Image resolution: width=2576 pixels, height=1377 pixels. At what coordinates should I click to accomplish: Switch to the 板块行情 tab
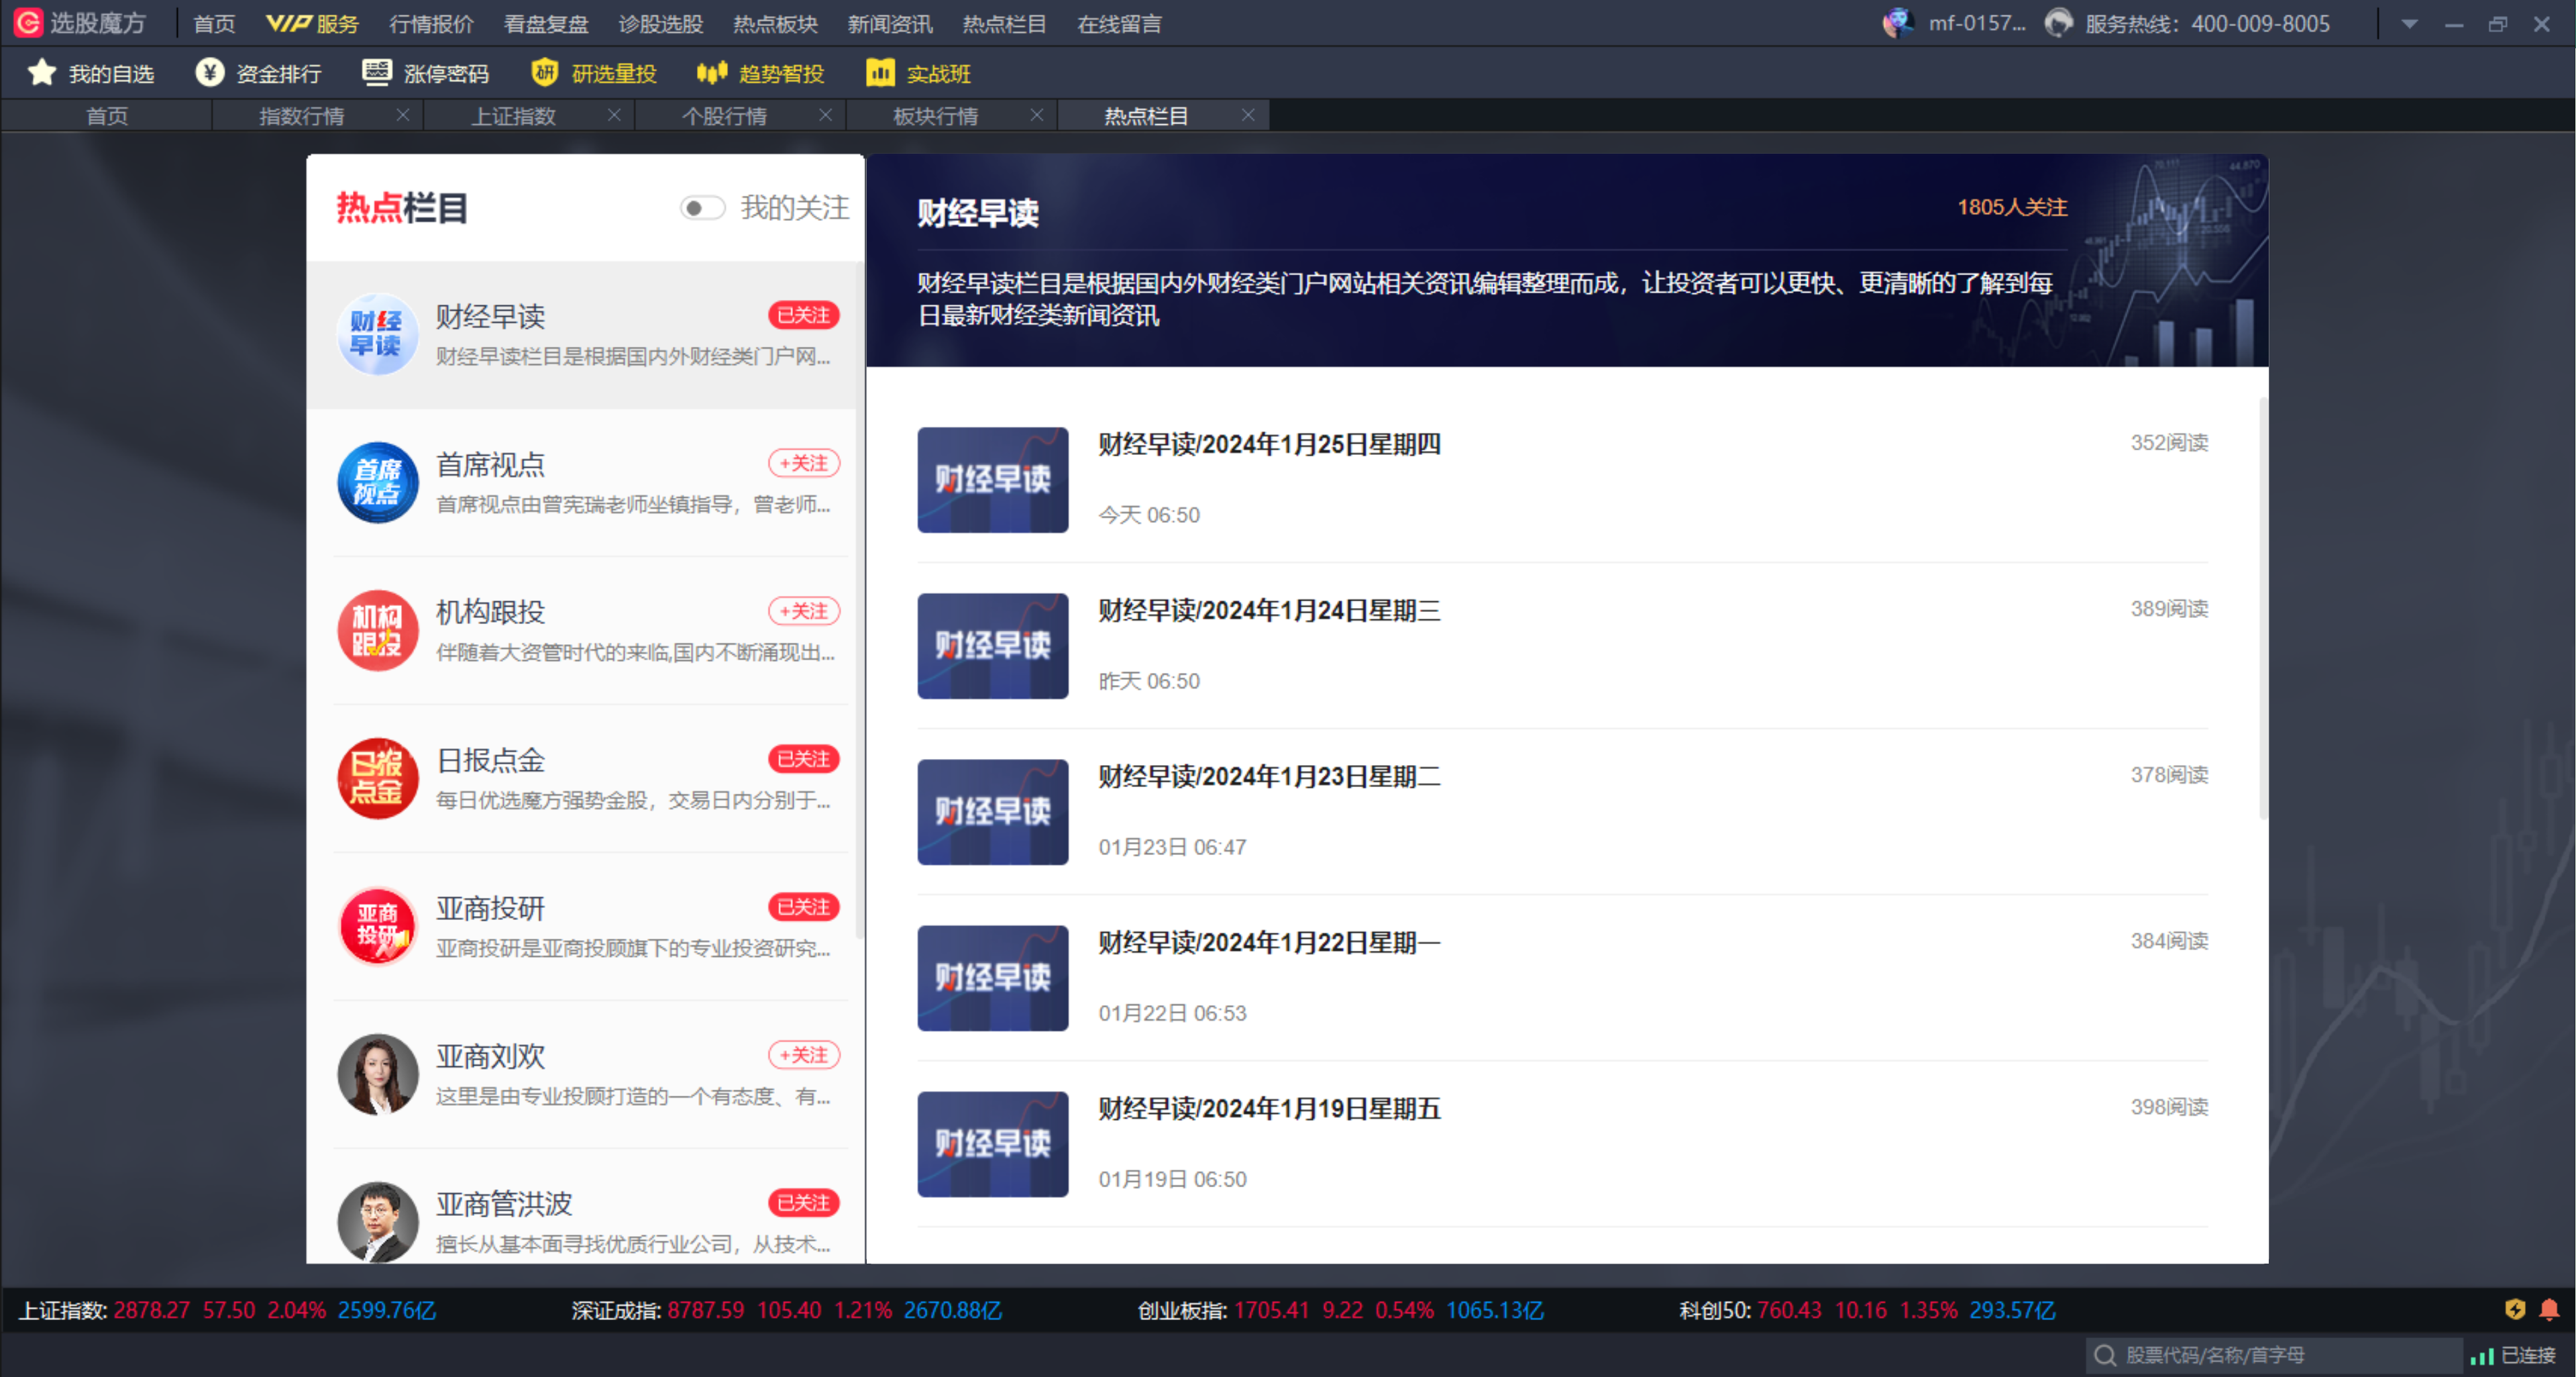point(936,115)
